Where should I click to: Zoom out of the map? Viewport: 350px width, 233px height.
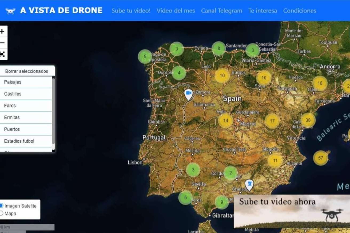2,43
